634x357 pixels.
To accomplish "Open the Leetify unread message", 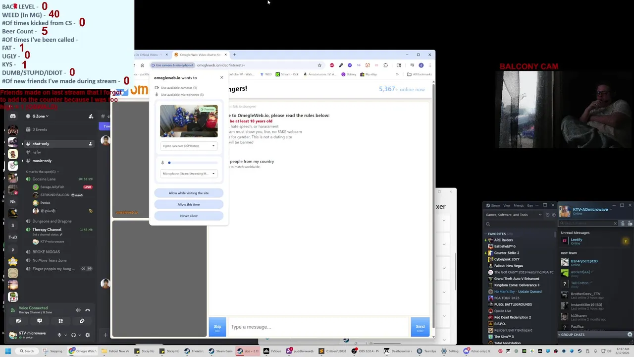I will (x=594, y=241).
